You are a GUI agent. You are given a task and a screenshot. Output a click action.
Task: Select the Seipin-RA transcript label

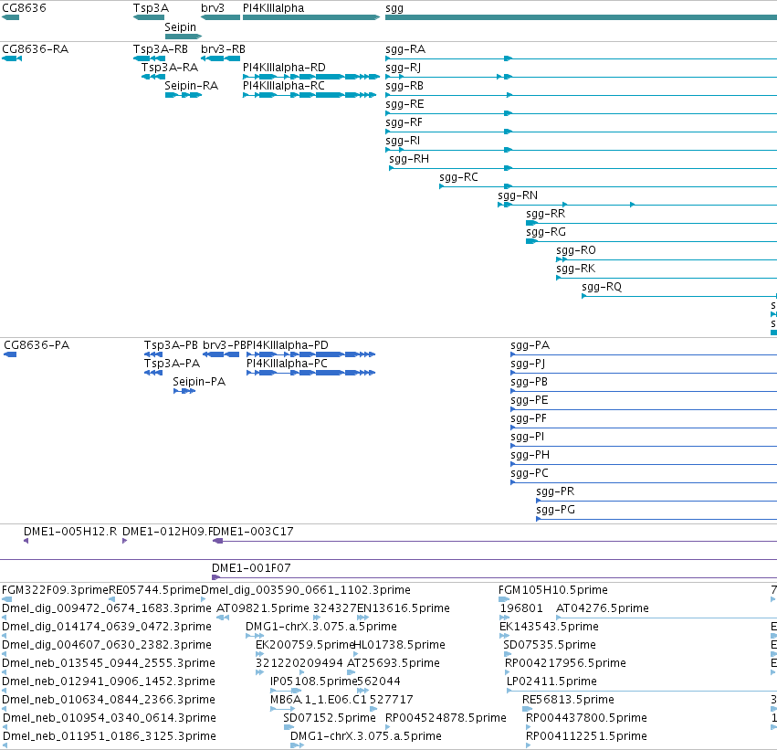click(191, 86)
